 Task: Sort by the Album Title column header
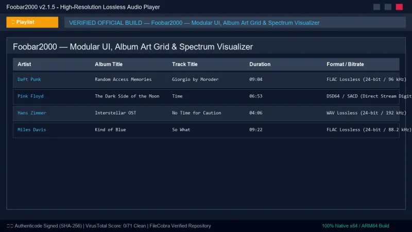coord(109,64)
